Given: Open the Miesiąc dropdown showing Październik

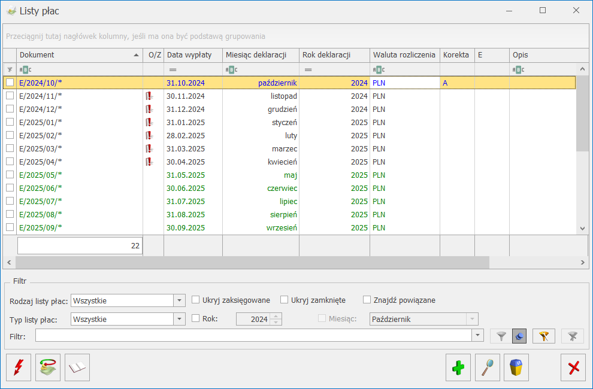Looking at the screenshot, I should (472, 319).
